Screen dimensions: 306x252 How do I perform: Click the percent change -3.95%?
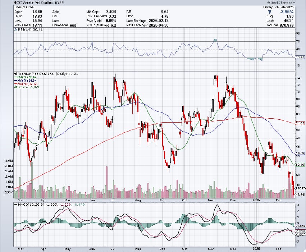287,12
